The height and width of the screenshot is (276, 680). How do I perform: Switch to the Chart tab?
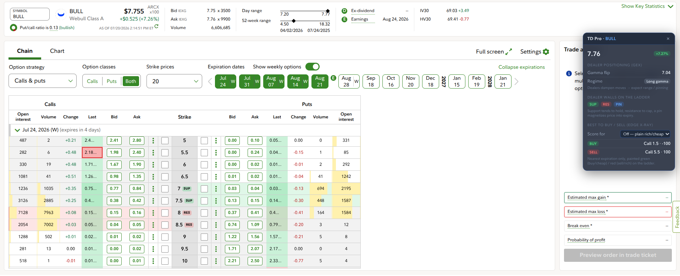[x=57, y=51]
